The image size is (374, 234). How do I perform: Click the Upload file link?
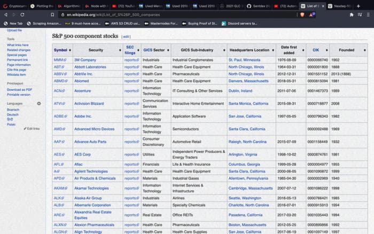click(x=14, y=30)
